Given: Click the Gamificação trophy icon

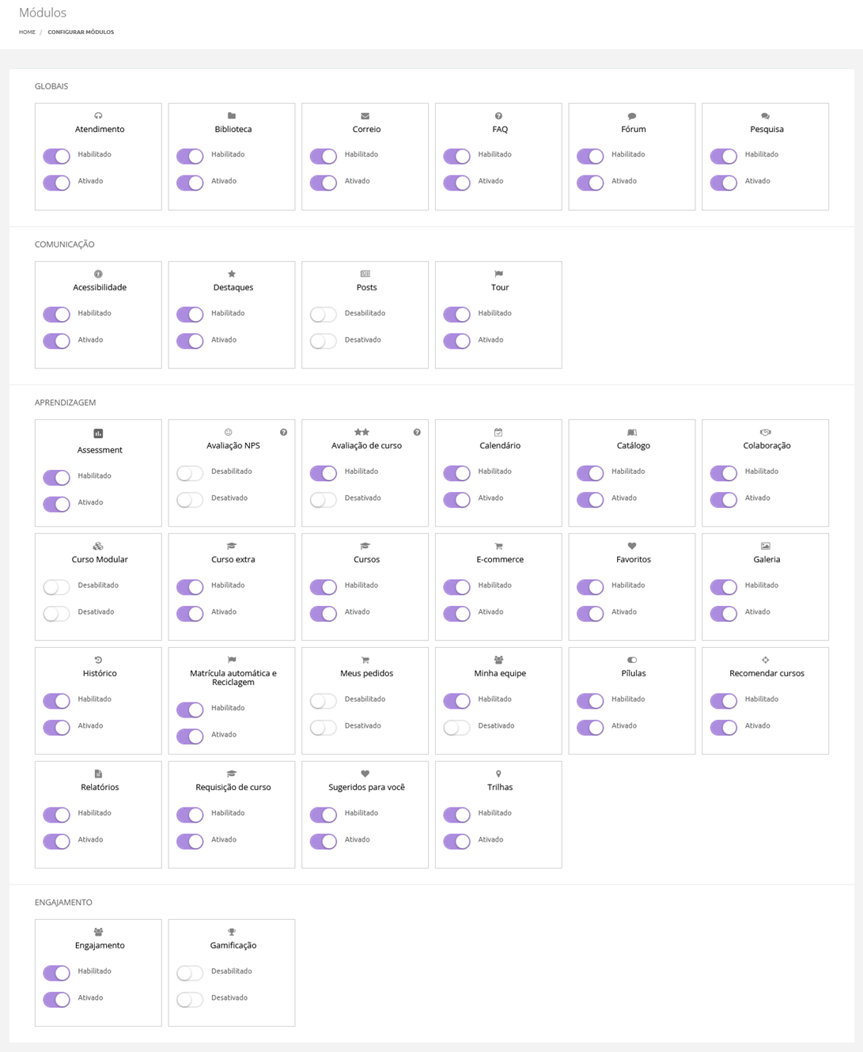Looking at the screenshot, I should (x=232, y=933).
